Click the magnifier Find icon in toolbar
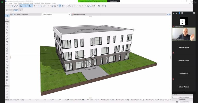The image size is (198, 103). [70, 6]
